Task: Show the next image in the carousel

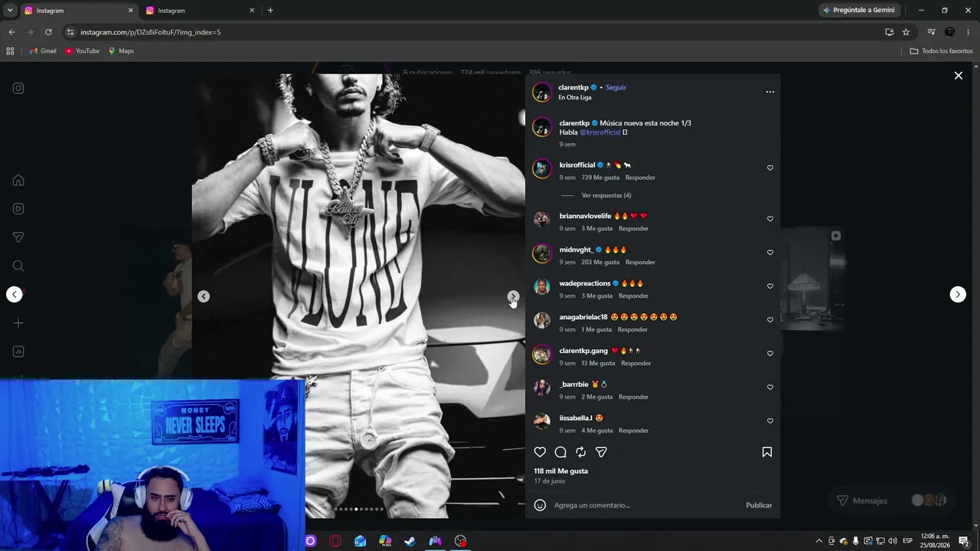Action: 513,296
